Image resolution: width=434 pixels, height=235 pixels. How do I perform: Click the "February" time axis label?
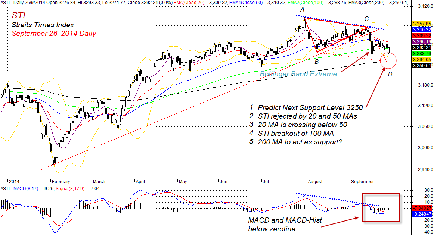61,182
